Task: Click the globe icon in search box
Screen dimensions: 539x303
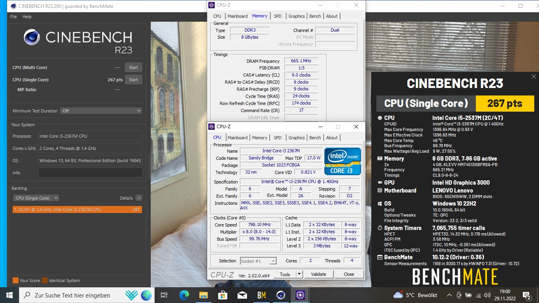Action: click(x=146, y=295)
